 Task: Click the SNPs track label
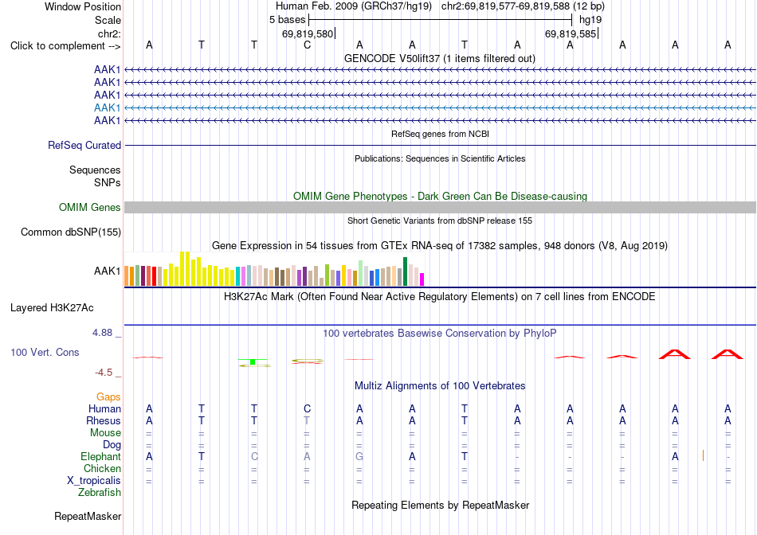tap(108, 182)
